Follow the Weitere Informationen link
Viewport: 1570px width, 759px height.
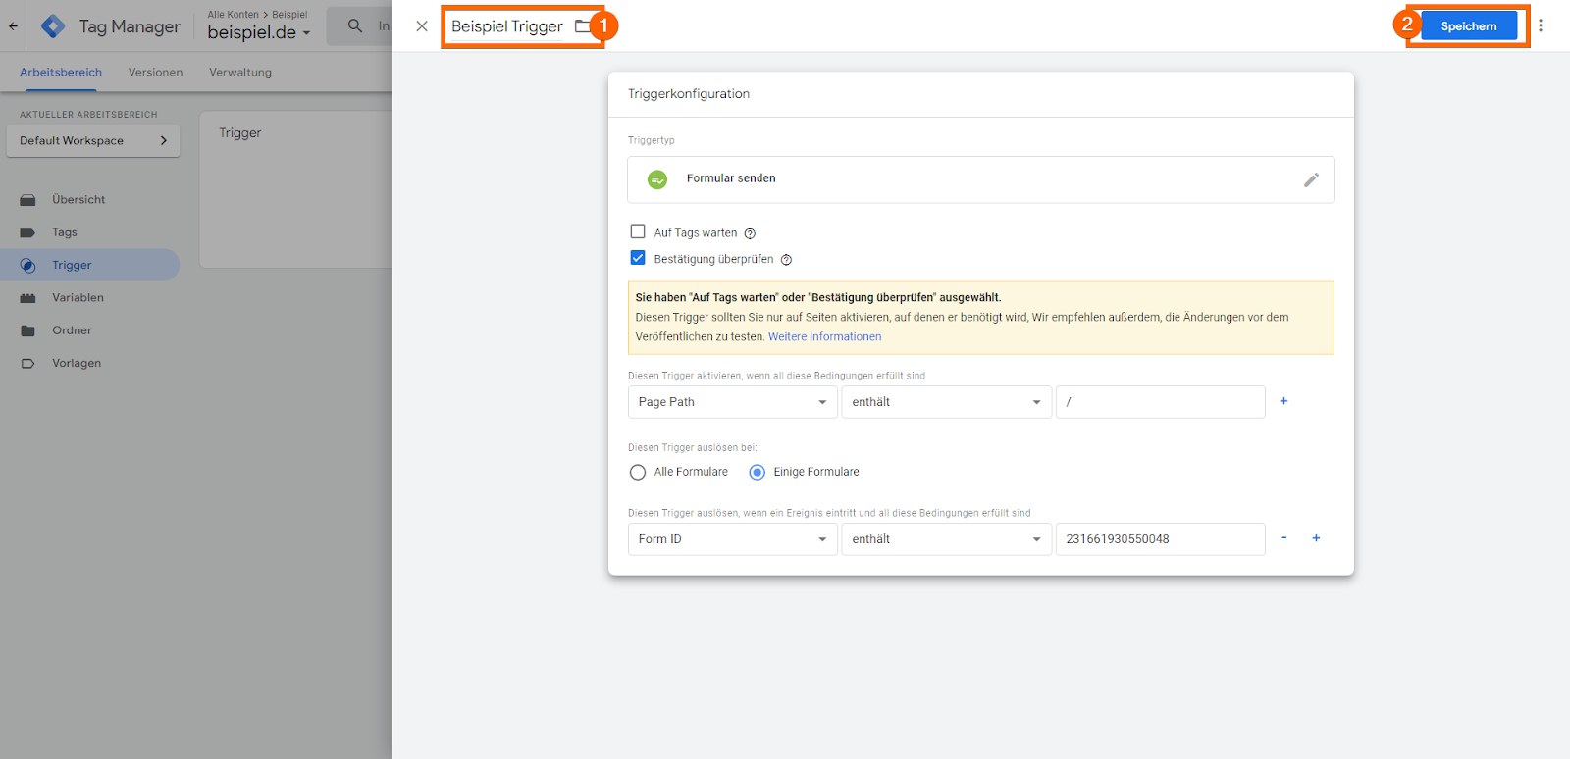point(824,337)
